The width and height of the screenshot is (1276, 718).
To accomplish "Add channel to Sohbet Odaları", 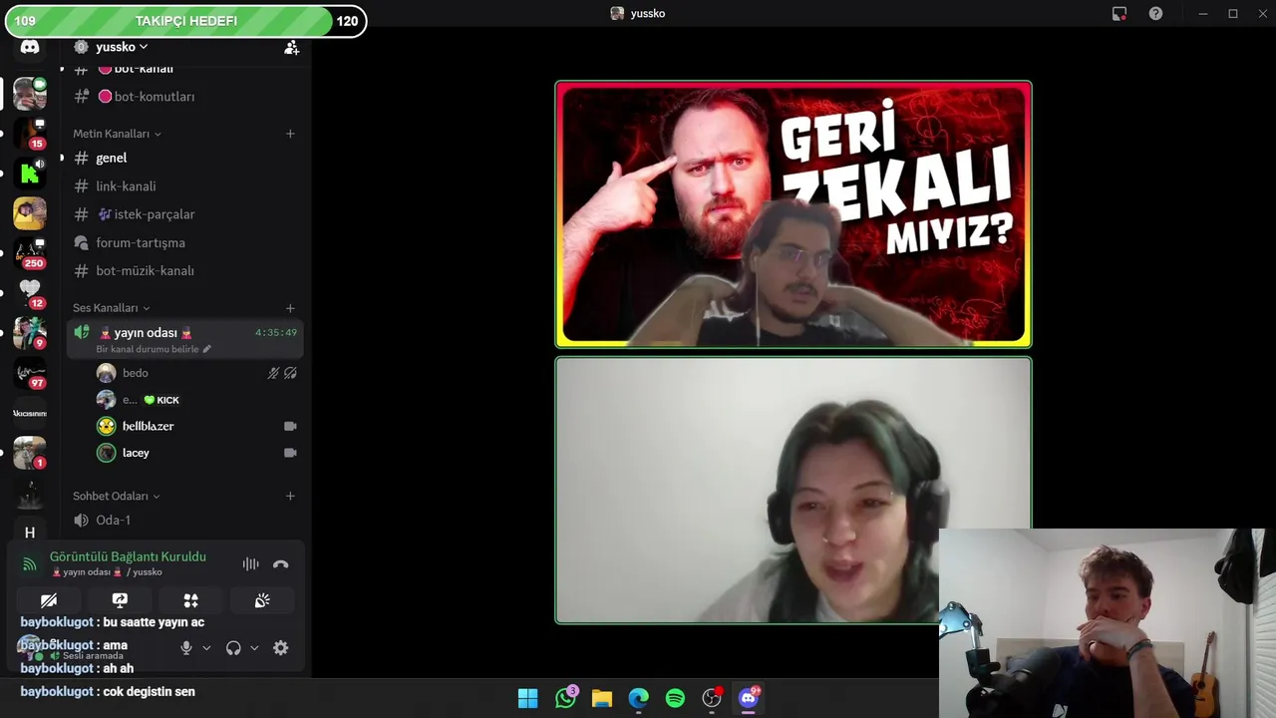I will point(290,496).
